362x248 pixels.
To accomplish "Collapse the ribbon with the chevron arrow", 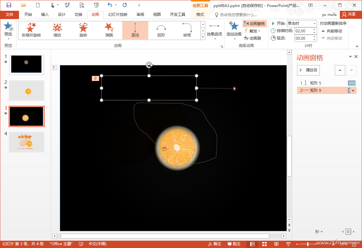I will (x=357, y=46).
